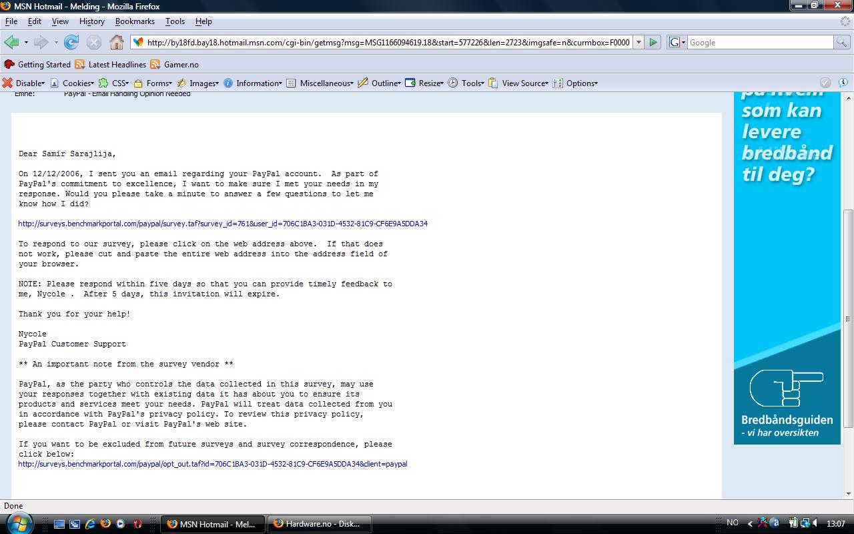This screenshot has width=854, height=534.
Task: Open the address bar history dropdown
Action: tap(638, 42)
